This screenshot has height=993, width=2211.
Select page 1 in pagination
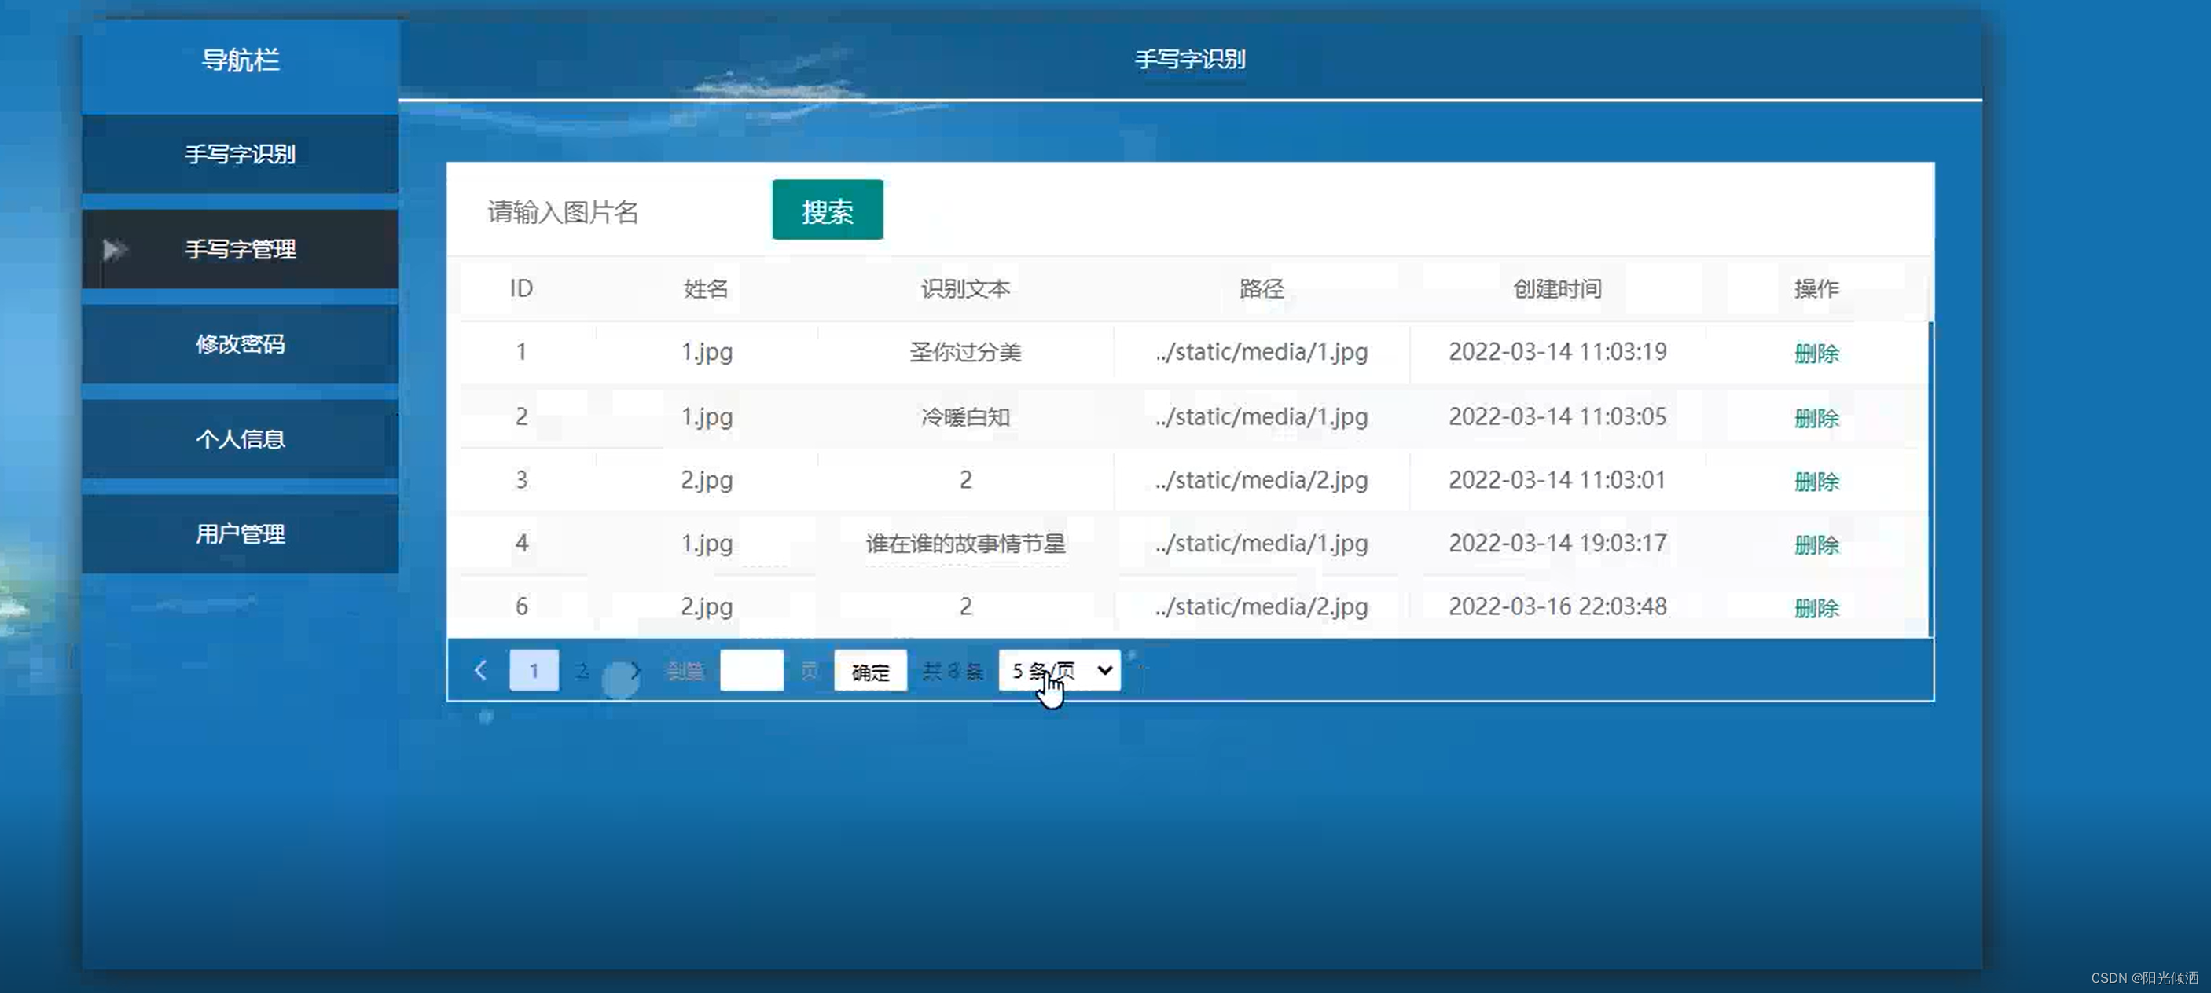coord(534,671)
